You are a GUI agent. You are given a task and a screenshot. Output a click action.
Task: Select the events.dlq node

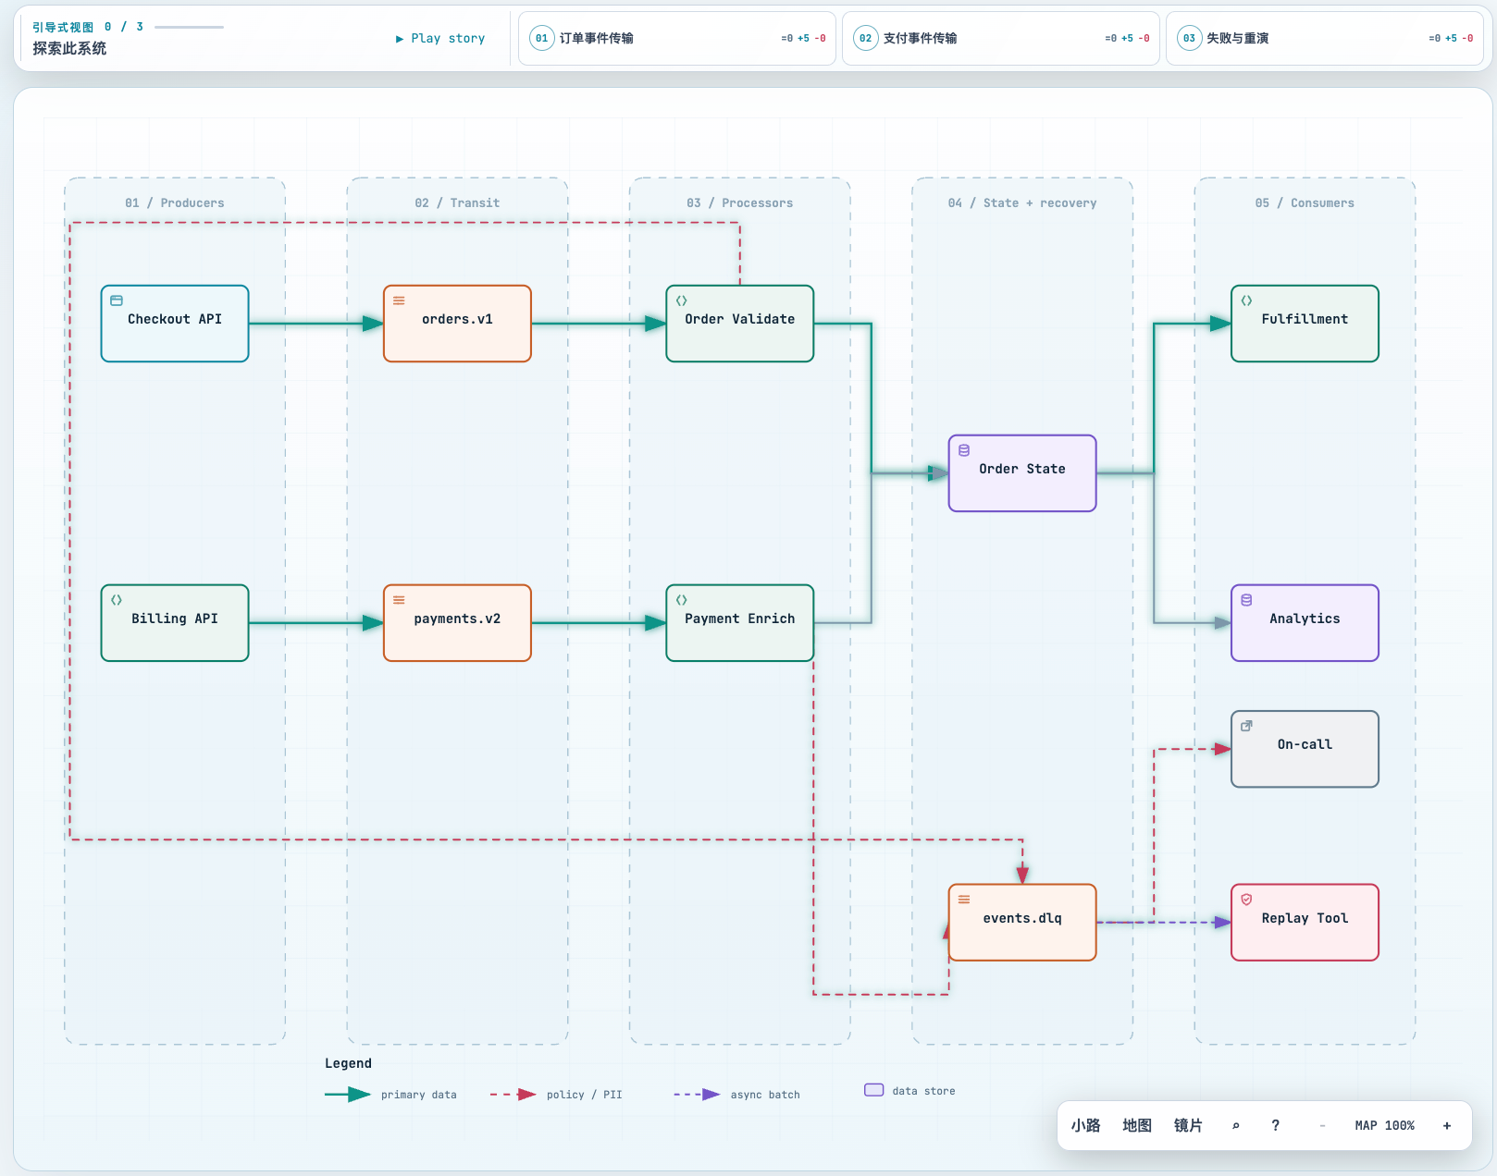(x=1022, y=923)
